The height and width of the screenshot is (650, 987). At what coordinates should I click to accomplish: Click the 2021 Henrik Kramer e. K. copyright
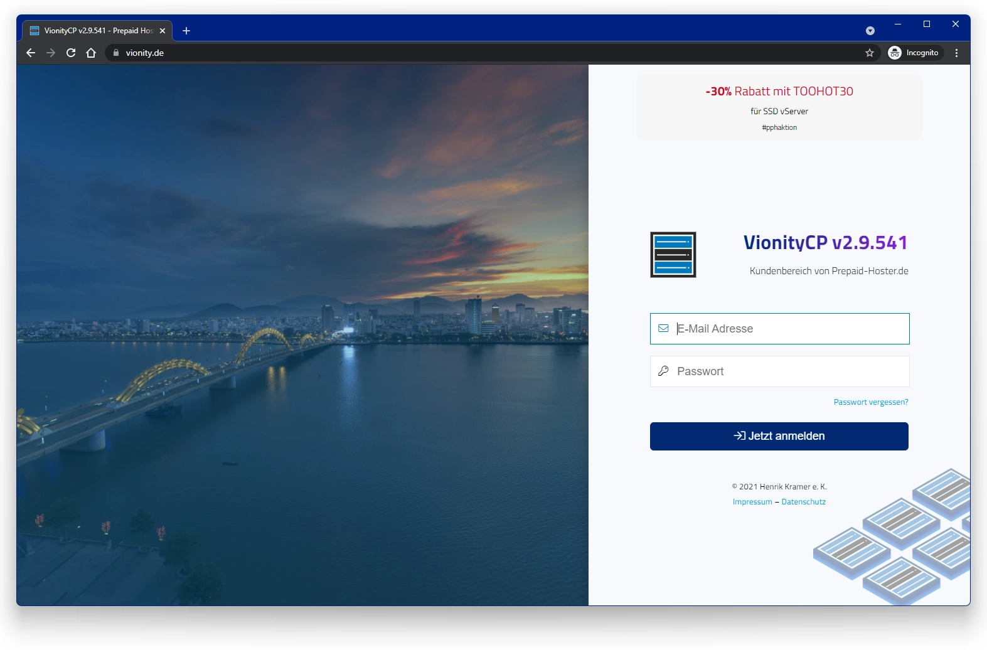pyautogui.click(x=779, y=487)
